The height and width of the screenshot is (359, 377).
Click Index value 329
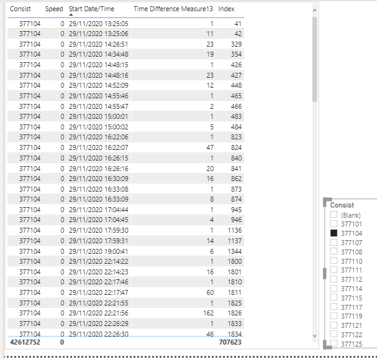(x=237, y=44)
